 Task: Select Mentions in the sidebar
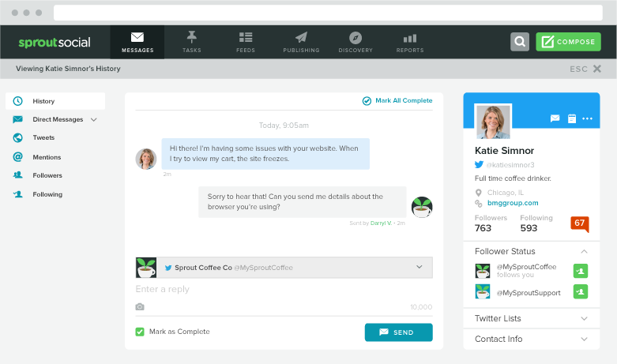(x=47, y=157)
